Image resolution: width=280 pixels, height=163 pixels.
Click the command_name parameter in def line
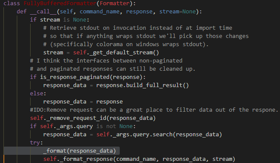coord(100,12)
